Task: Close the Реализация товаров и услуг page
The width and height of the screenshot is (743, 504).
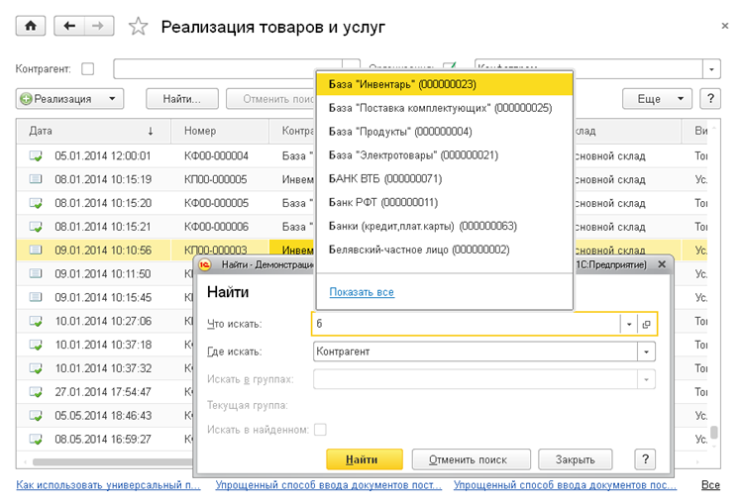Action: pyautogui.click(x=724, y=26)
